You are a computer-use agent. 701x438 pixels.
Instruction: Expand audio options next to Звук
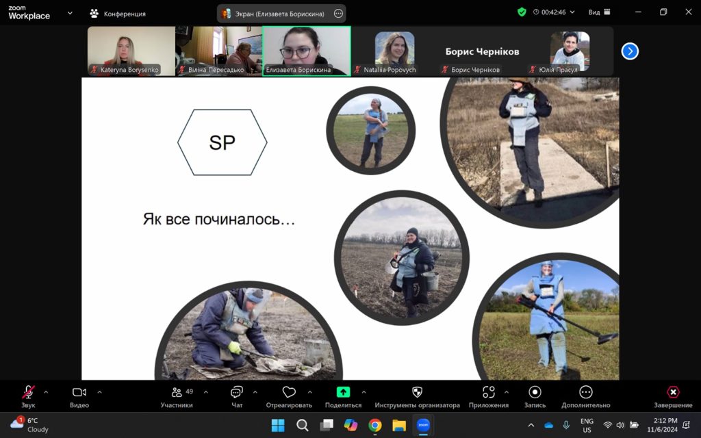(x=47, y=393)
